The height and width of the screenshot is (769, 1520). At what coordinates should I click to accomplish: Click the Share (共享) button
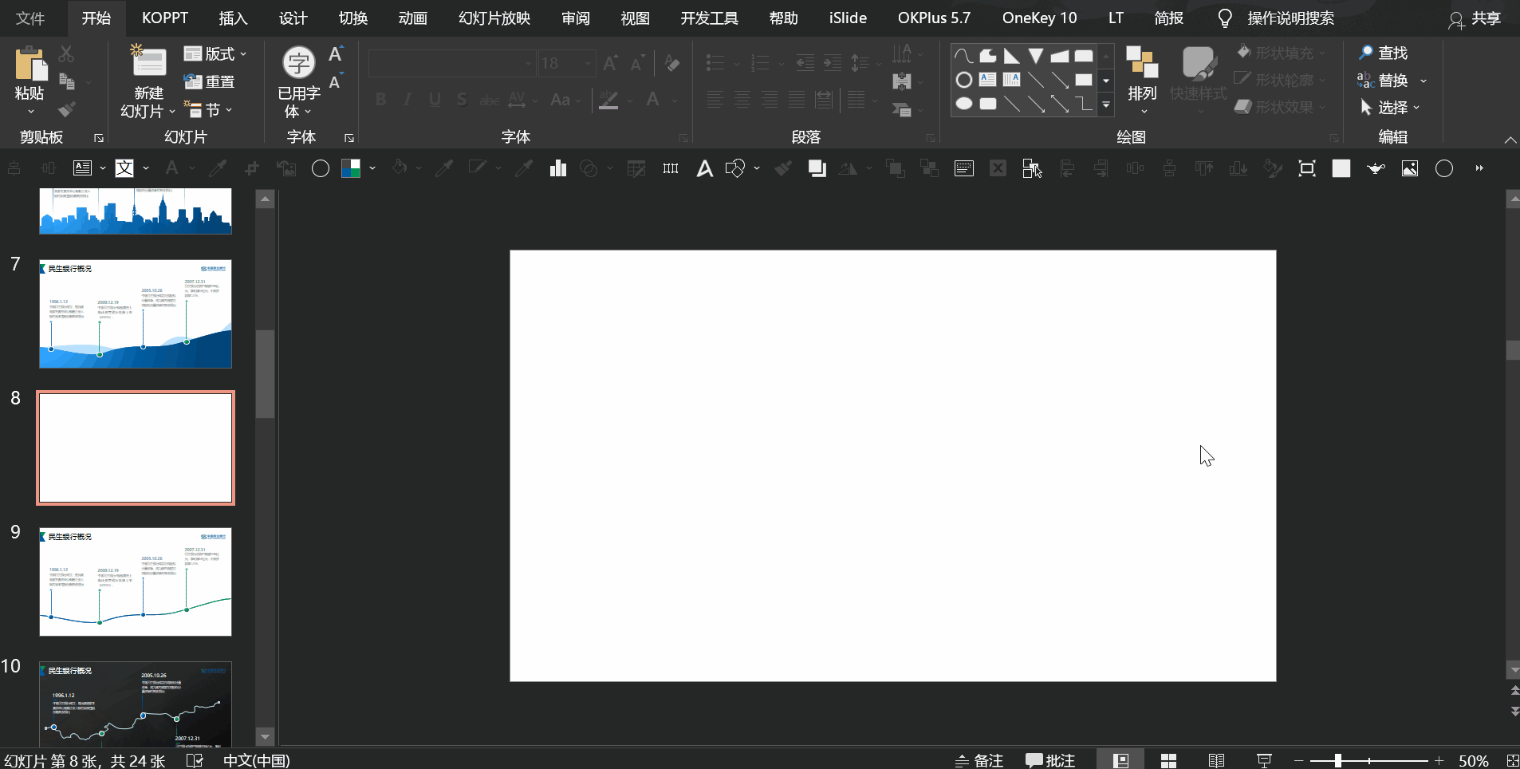(x=1475, y=18)
